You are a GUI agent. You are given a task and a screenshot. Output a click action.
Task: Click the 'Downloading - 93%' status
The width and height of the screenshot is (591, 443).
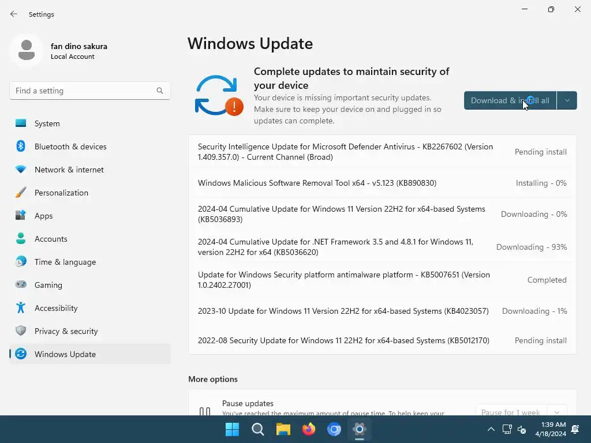point(532,247)
